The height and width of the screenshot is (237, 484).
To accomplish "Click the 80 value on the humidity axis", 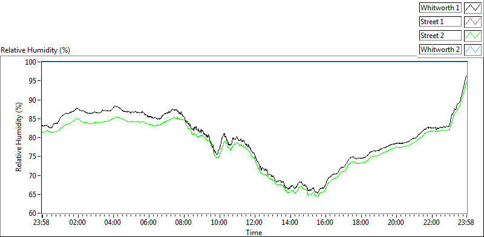I will click(x=33, y=138).
